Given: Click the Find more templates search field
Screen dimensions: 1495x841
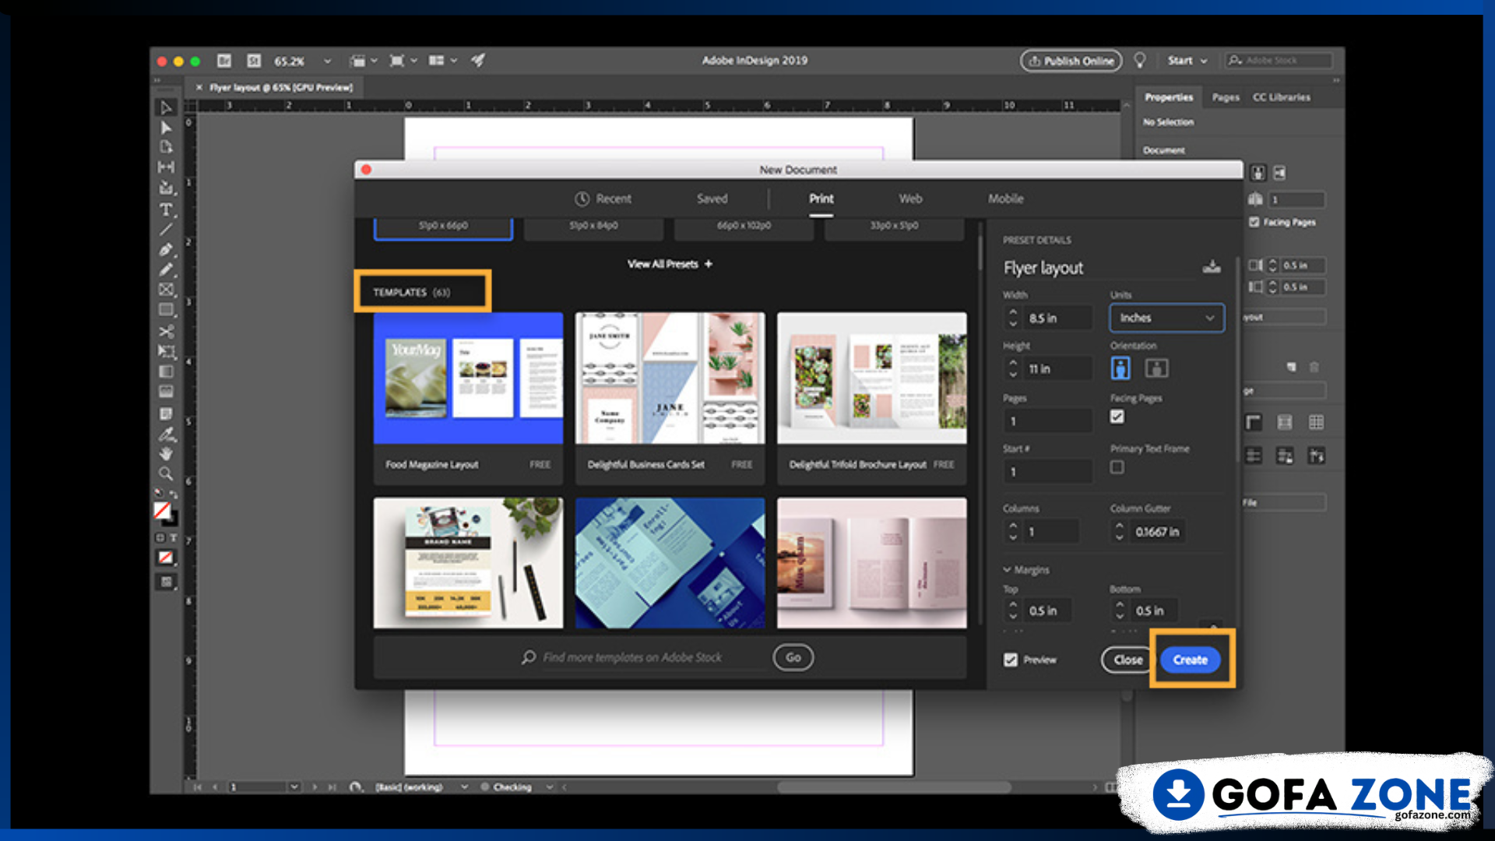Looking at the screenshot, I should 644,657.
